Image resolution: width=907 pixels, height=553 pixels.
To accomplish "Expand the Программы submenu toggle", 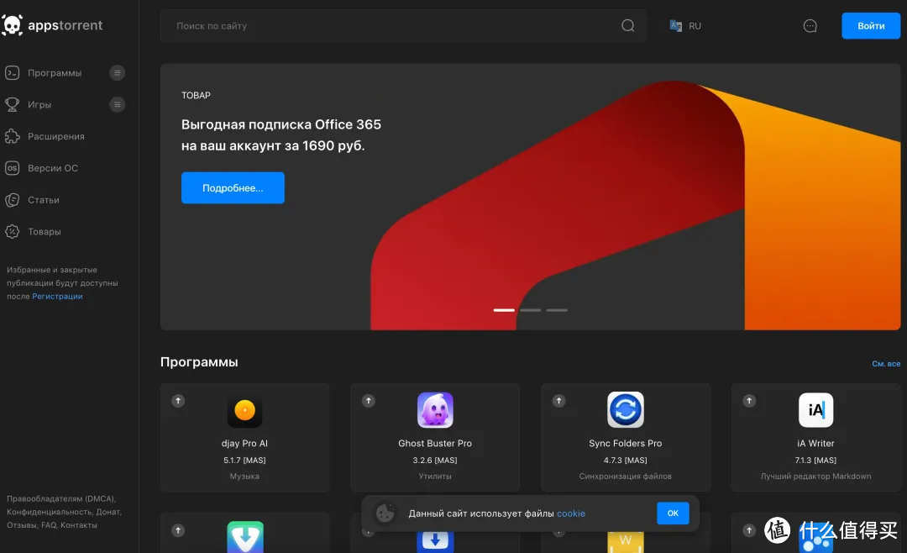I will [118, 73].
